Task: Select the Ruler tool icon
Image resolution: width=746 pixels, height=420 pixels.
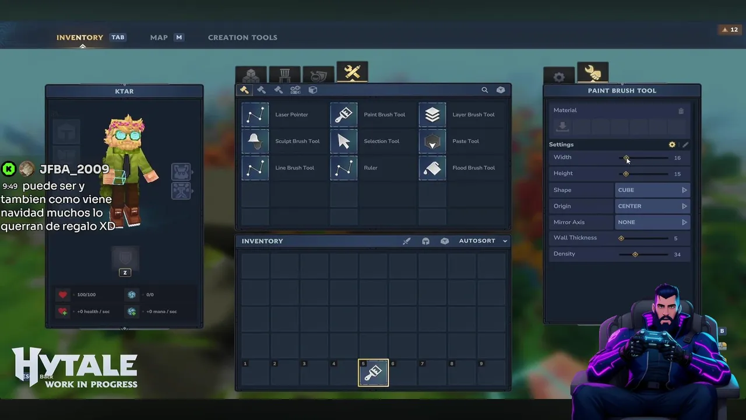Action: (344, 168)
